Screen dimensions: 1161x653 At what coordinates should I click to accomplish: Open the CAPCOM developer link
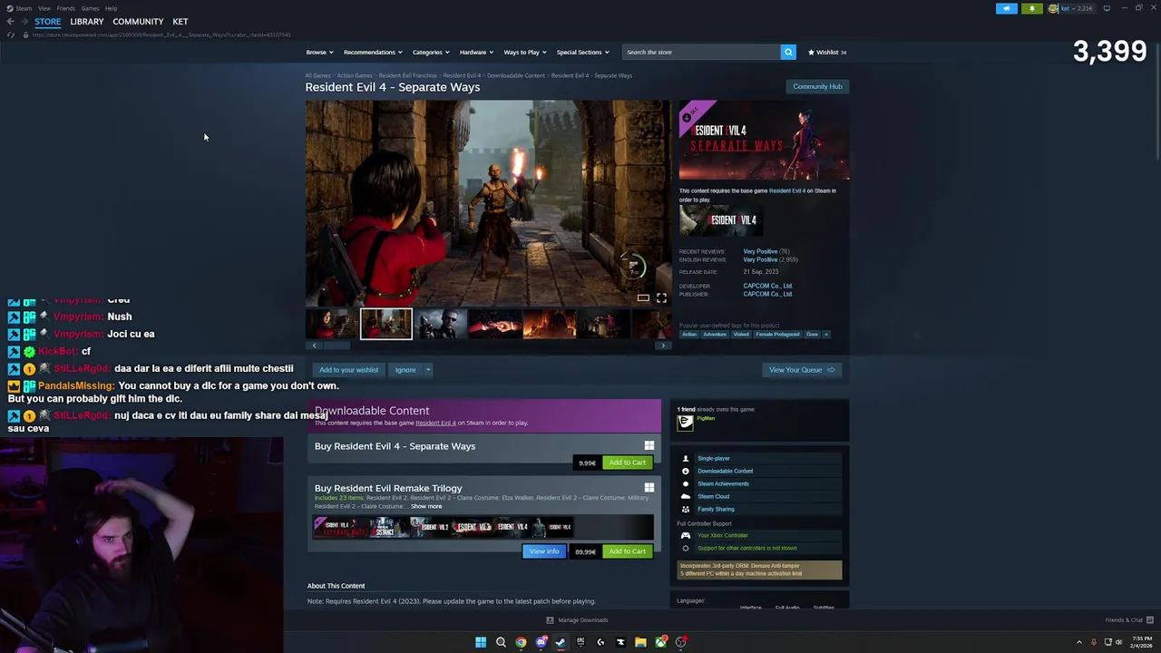point(767,286)
